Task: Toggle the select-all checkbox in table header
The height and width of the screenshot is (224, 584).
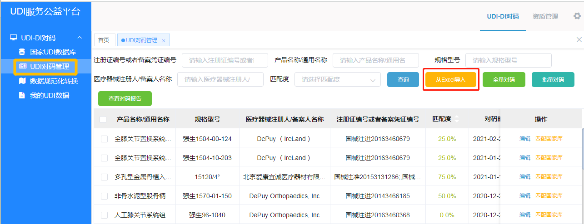Action: click(x=103, y=120)
